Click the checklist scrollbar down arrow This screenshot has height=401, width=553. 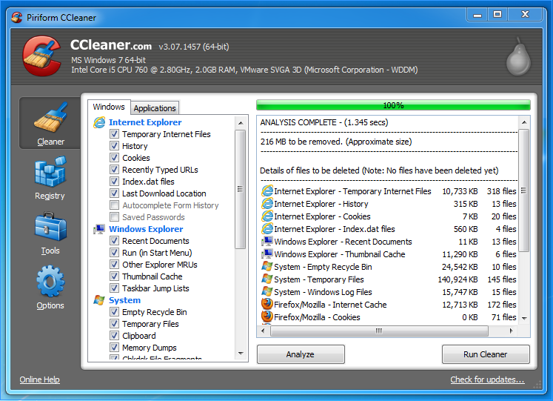pyautogui.click(x=241, y=353)
